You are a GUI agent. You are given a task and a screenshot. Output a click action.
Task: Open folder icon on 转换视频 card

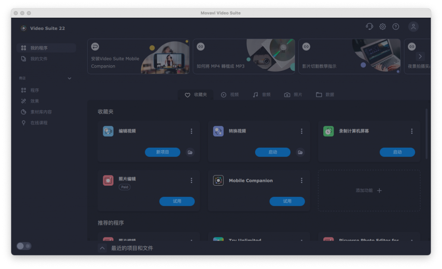click(300, 152)
